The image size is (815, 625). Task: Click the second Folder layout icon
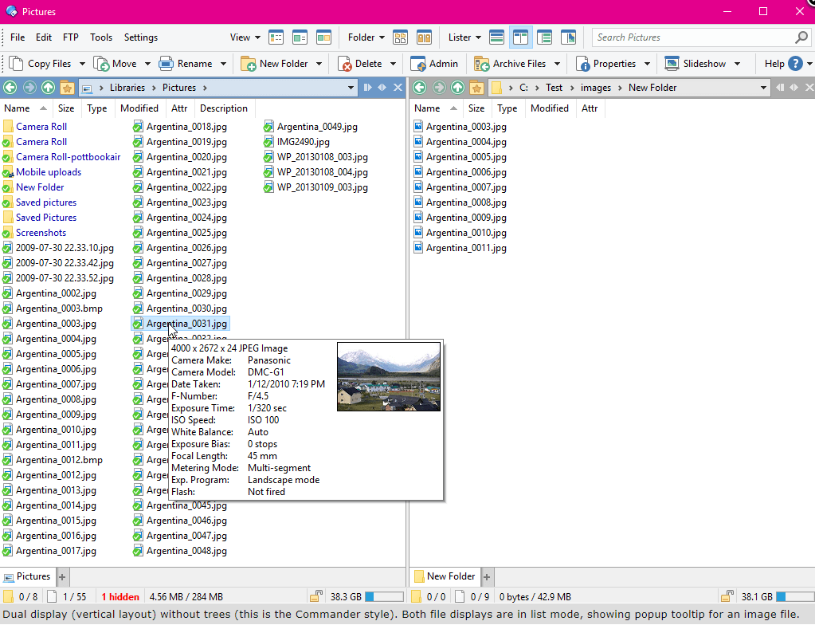[x=424, y=37]
